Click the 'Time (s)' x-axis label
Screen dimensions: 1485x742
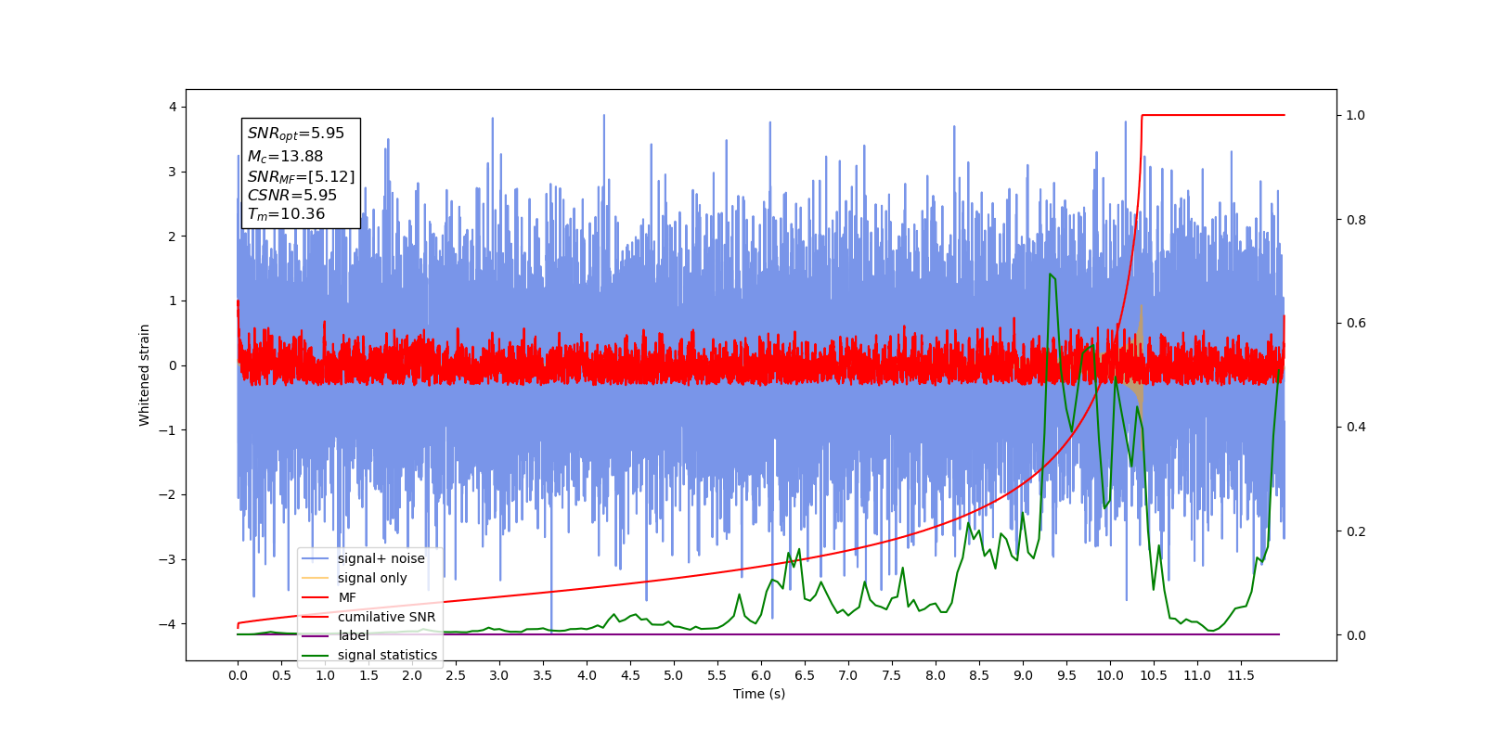tap(759, 694)
